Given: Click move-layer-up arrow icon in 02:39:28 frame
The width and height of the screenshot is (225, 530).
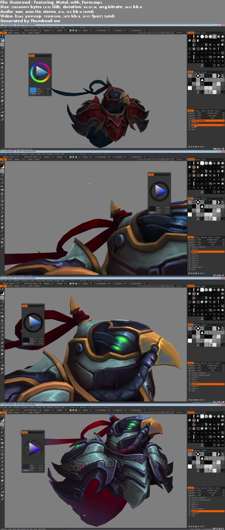Looking at the screenshot, I should pyautogui.click(x=199, y=400).
